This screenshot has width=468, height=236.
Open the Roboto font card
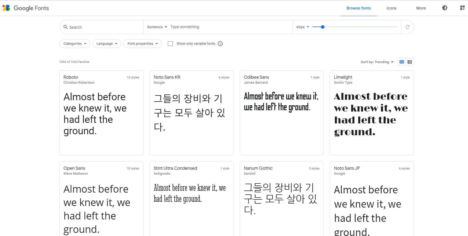pyautogui.click(x=101, y=113)
